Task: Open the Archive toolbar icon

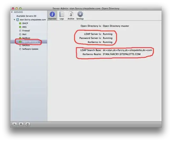Action: [71, 16]
